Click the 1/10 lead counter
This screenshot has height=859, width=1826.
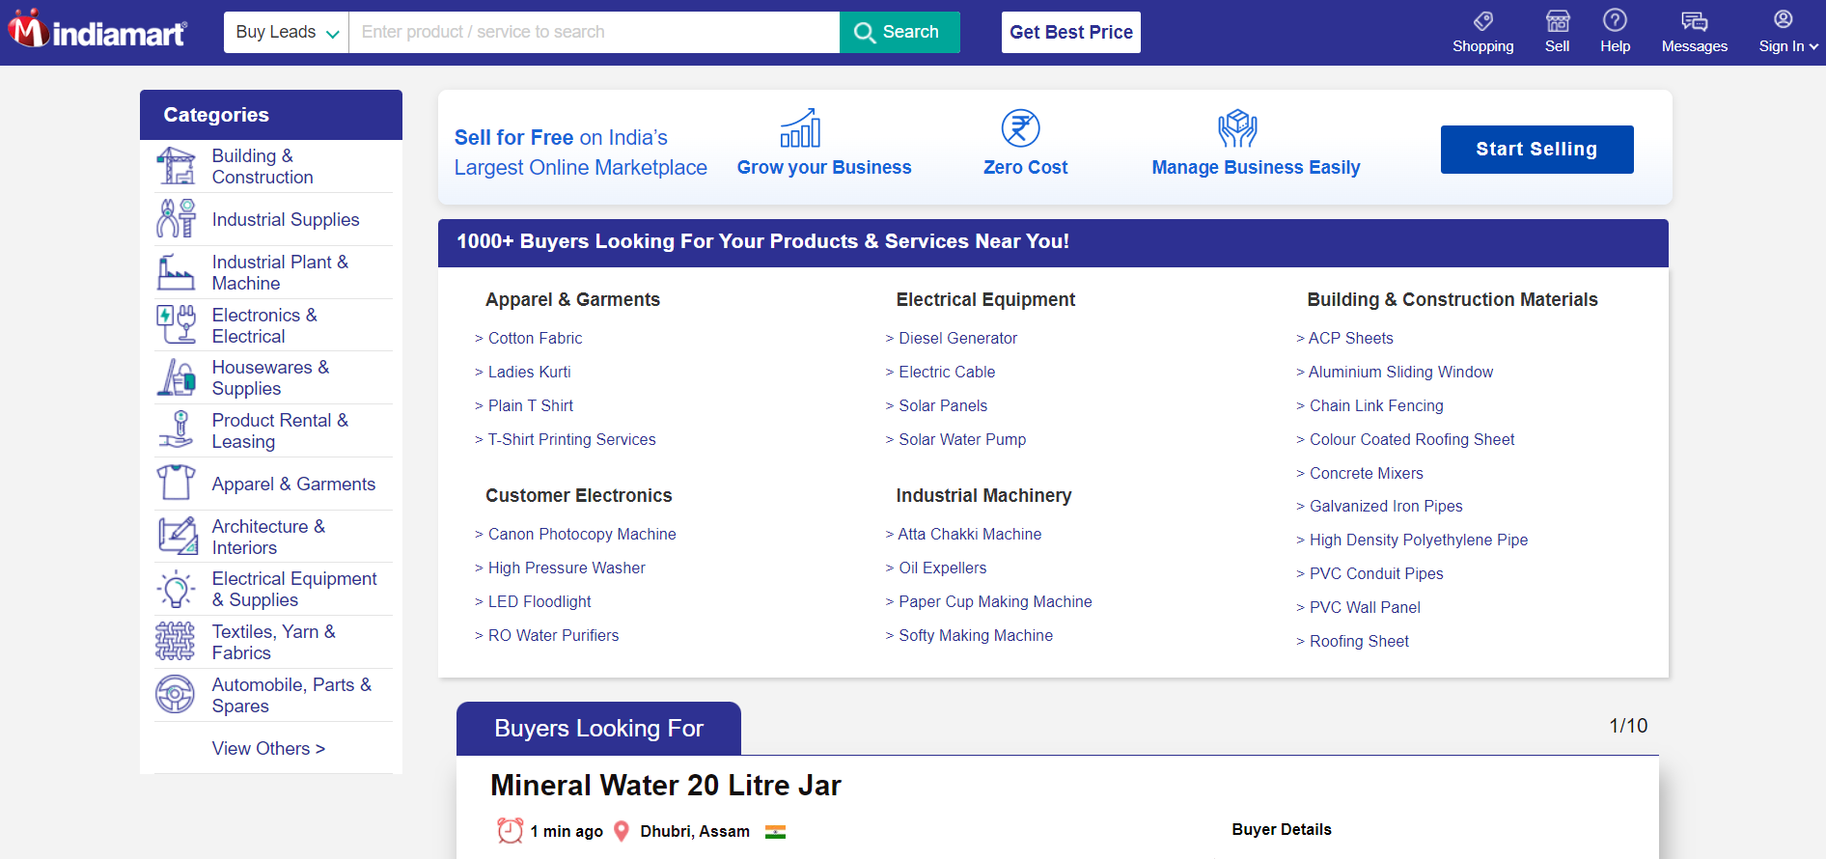(1628, 726)
